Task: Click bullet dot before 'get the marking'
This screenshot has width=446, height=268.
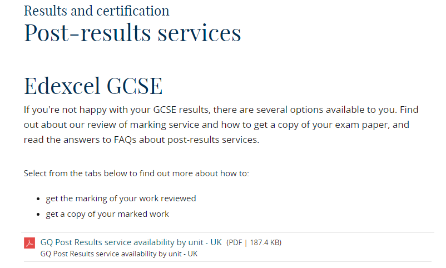Action: pos(38,199)
